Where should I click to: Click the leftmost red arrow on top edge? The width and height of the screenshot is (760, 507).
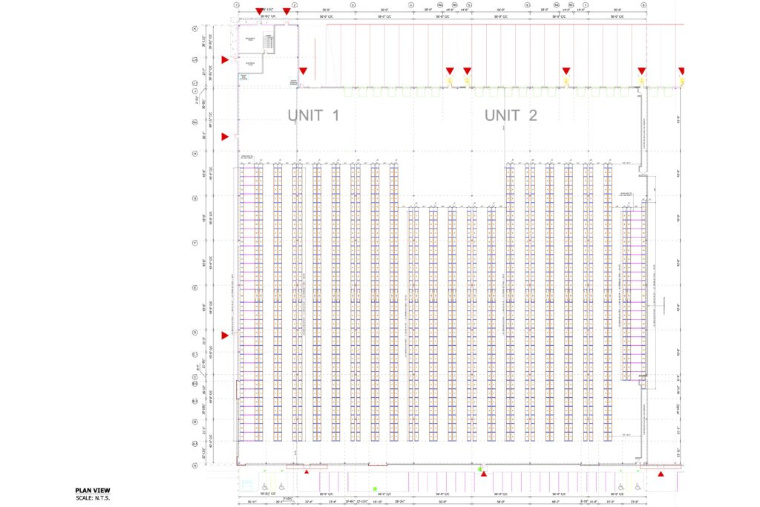(259, 11)
